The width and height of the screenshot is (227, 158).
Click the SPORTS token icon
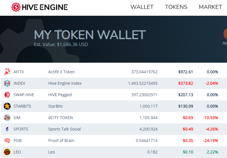click(x=7, y=129)
